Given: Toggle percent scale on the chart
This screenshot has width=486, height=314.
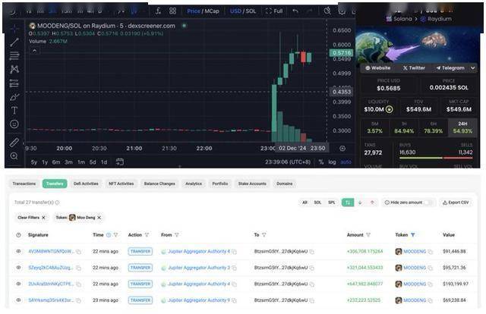Looking at the screenshot, I should click(x=321, y=162).
